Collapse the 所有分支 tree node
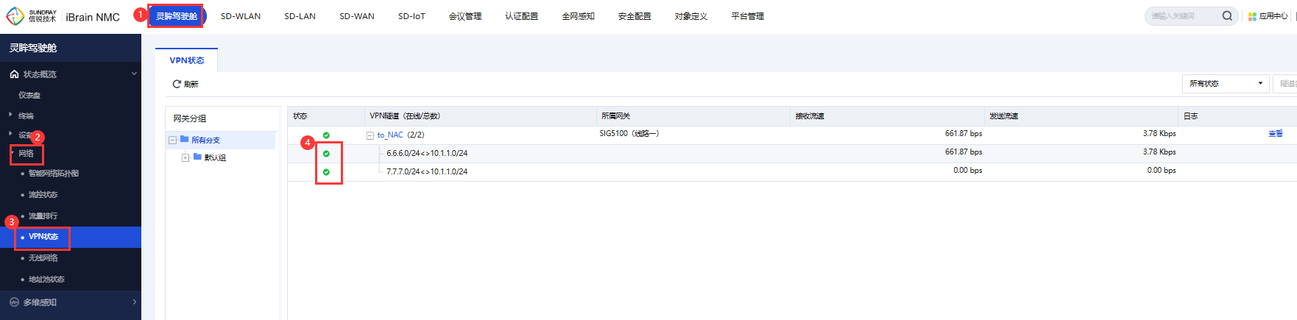Image resolution: width=1297 pixels, height=320 pixels. pos(172,140)
